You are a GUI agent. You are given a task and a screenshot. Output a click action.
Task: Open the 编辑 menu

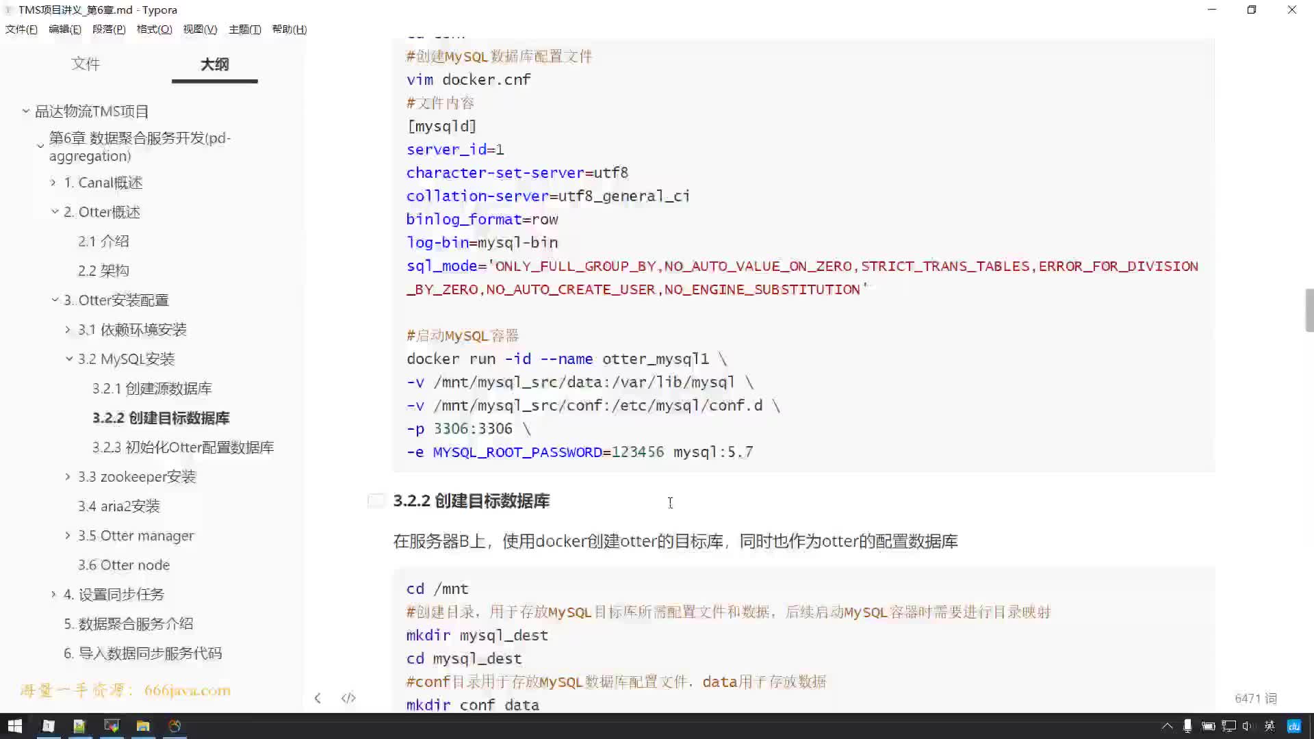pos(65,29)
